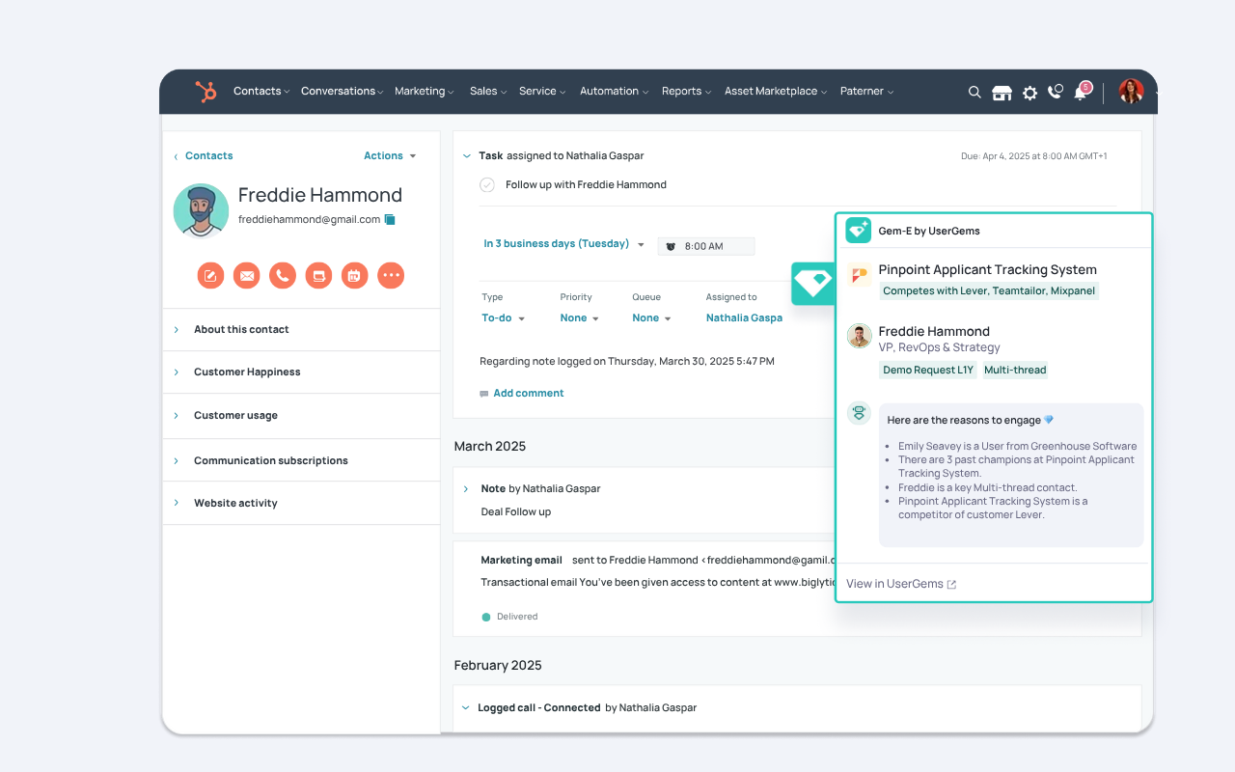1235x772 pixels.
Task: Click the orange email envelope icon
Action: tap(247, 276)
